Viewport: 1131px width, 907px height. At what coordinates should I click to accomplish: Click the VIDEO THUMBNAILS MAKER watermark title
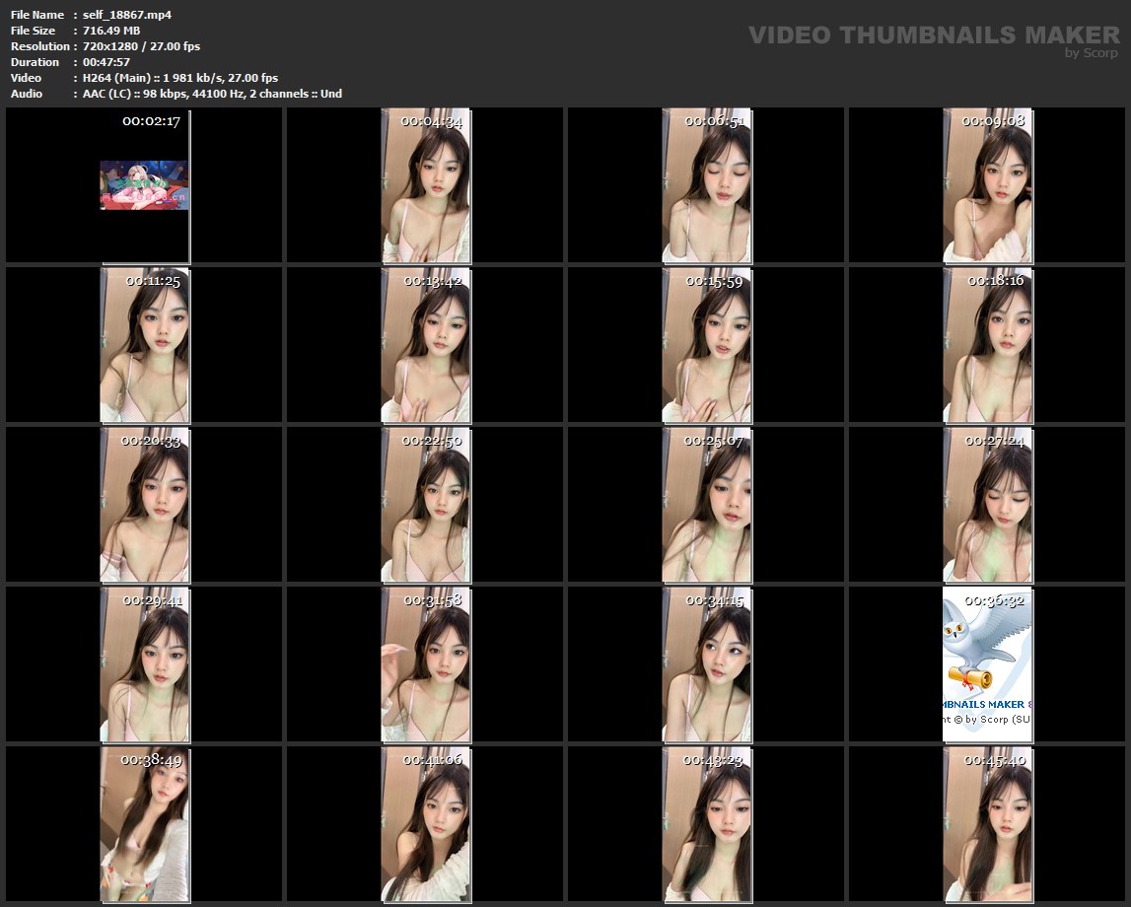pos(933,35)
